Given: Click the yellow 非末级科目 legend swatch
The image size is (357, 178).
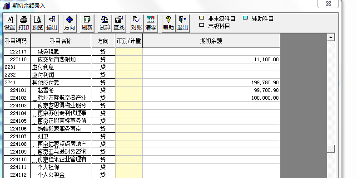Looking at the screenshot, I should 202,18.
